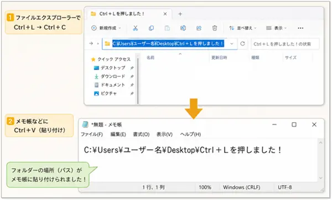Click the pasted path text in Notepad

(x=183, y=150)
